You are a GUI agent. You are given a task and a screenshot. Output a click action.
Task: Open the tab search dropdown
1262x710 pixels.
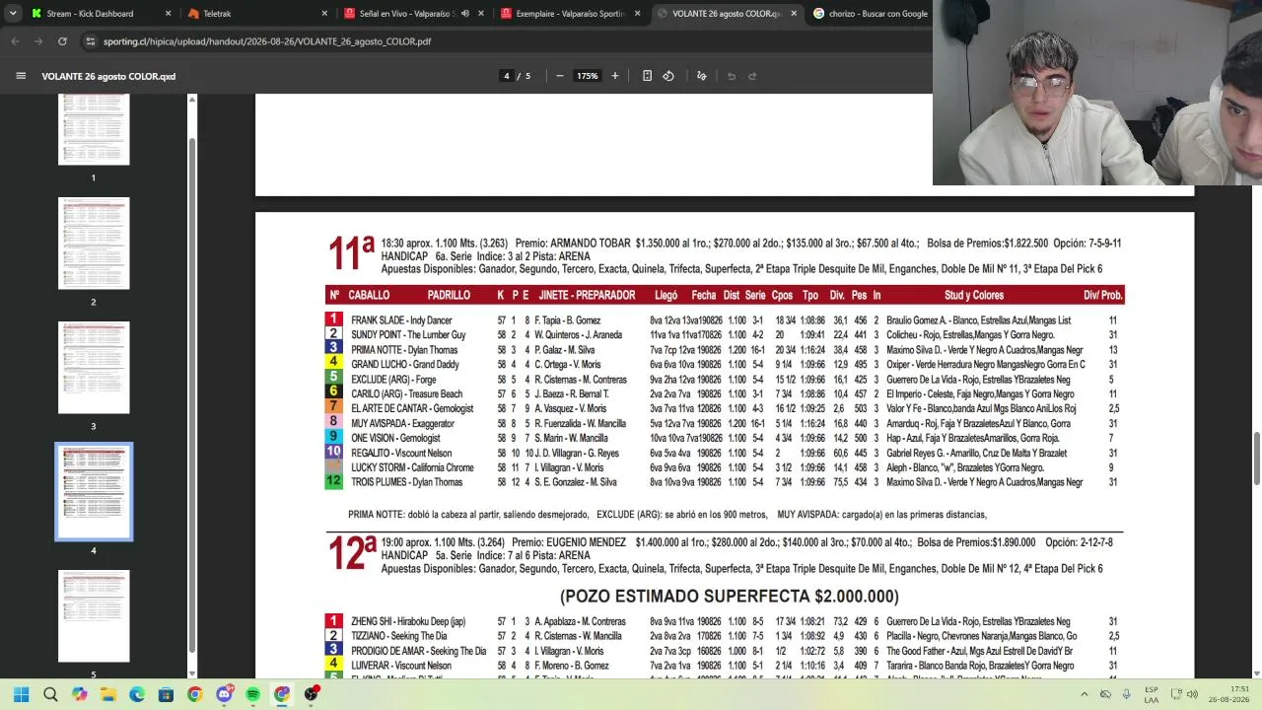coord(12,14)
